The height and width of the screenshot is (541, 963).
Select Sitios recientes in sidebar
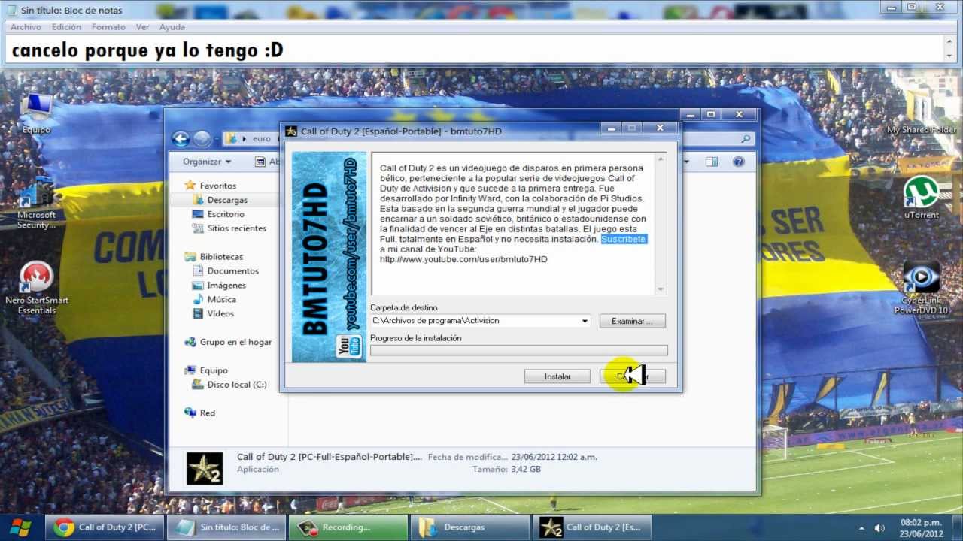pos(237,228)
